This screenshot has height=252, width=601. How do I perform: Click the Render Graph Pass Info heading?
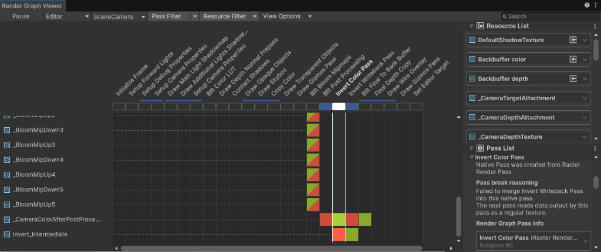pos(510,224)
